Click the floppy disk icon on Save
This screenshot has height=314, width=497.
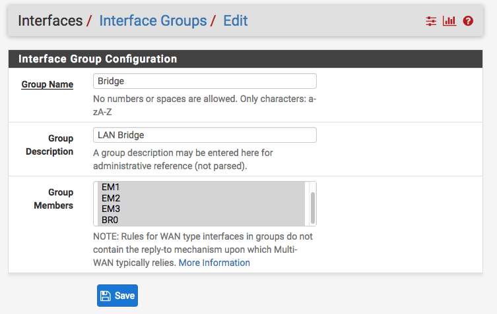click(x=106, y=296)
